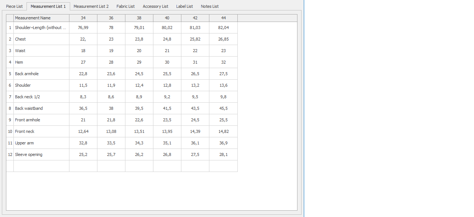Select the Sleeve opening value 25,2 cell
This screenshot has height=217, width=474.
pos(83,154)
